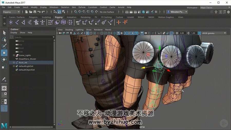Toggle viewport grid display
Screen dimensions: 231x130
point(87,33)
